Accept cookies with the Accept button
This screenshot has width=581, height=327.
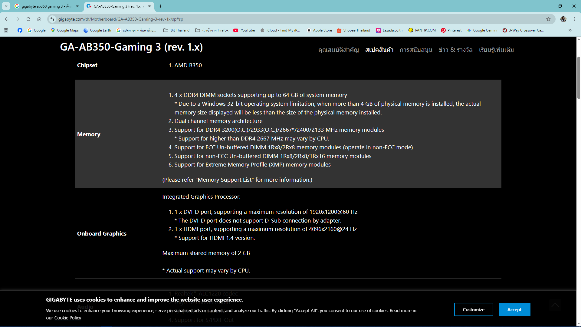pyautogui.click(x=514, y=309)
